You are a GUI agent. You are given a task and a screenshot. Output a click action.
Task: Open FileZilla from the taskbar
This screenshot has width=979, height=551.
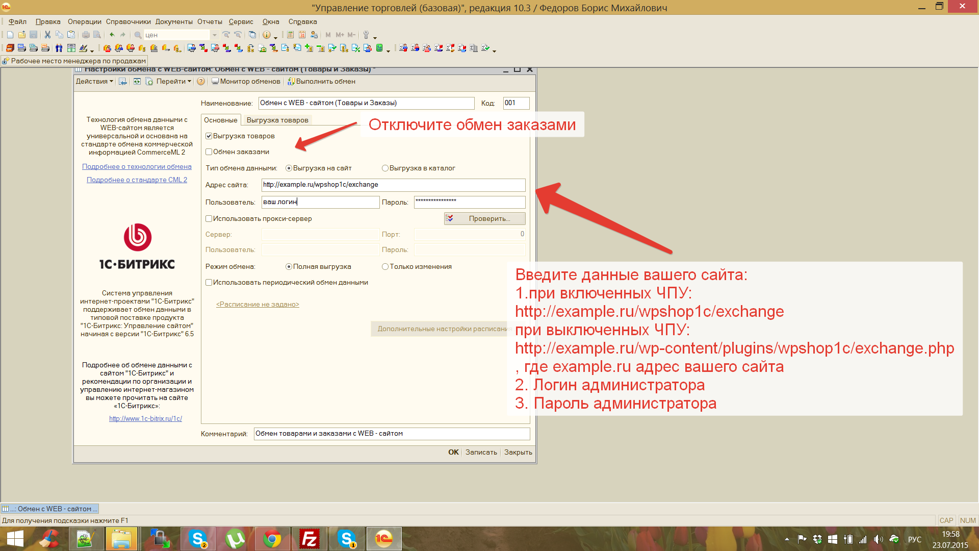[x=310, y=539]
